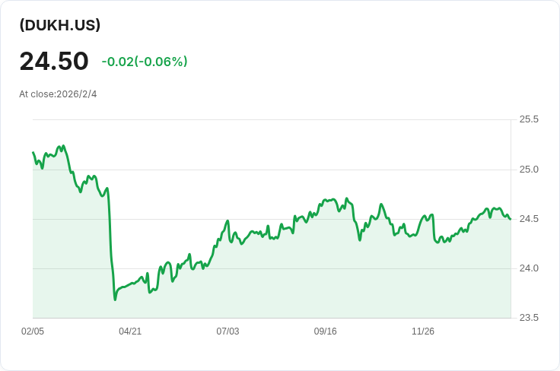Viewport: 560px width, 371px height.
Task: Select the 07/03 date axis label
Action: (228, 331)
